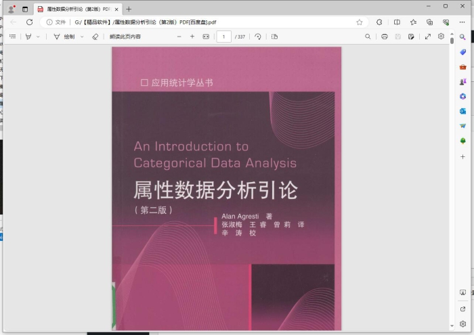
Task: Click the PDF cover page image
Action: pos(226,189)
